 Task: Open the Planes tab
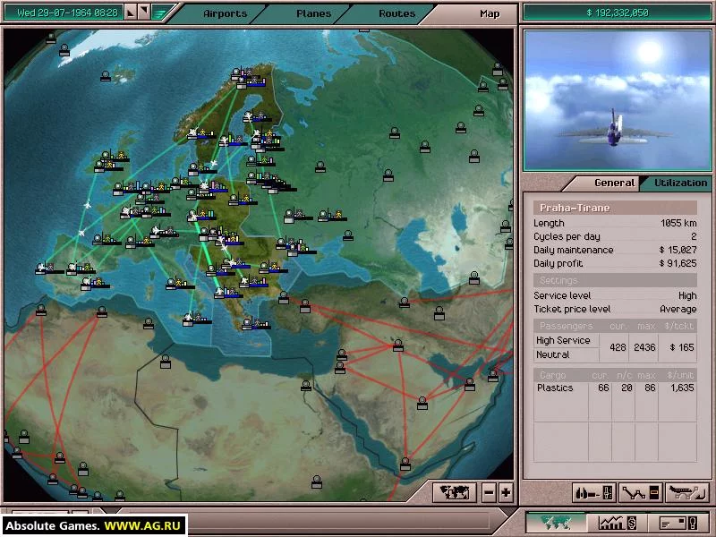tap(314, 13)
